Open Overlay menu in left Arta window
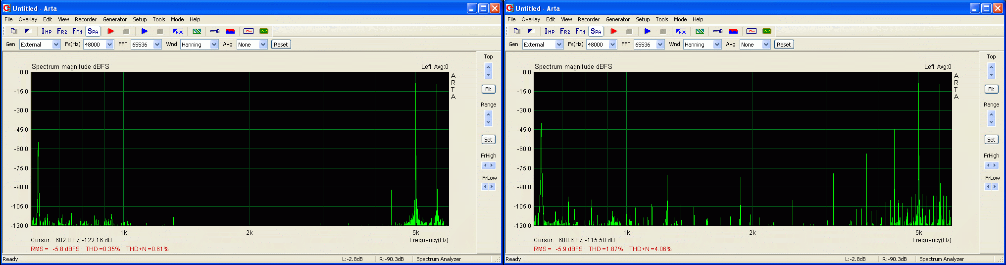1006x265 pixels. [28, 19]
